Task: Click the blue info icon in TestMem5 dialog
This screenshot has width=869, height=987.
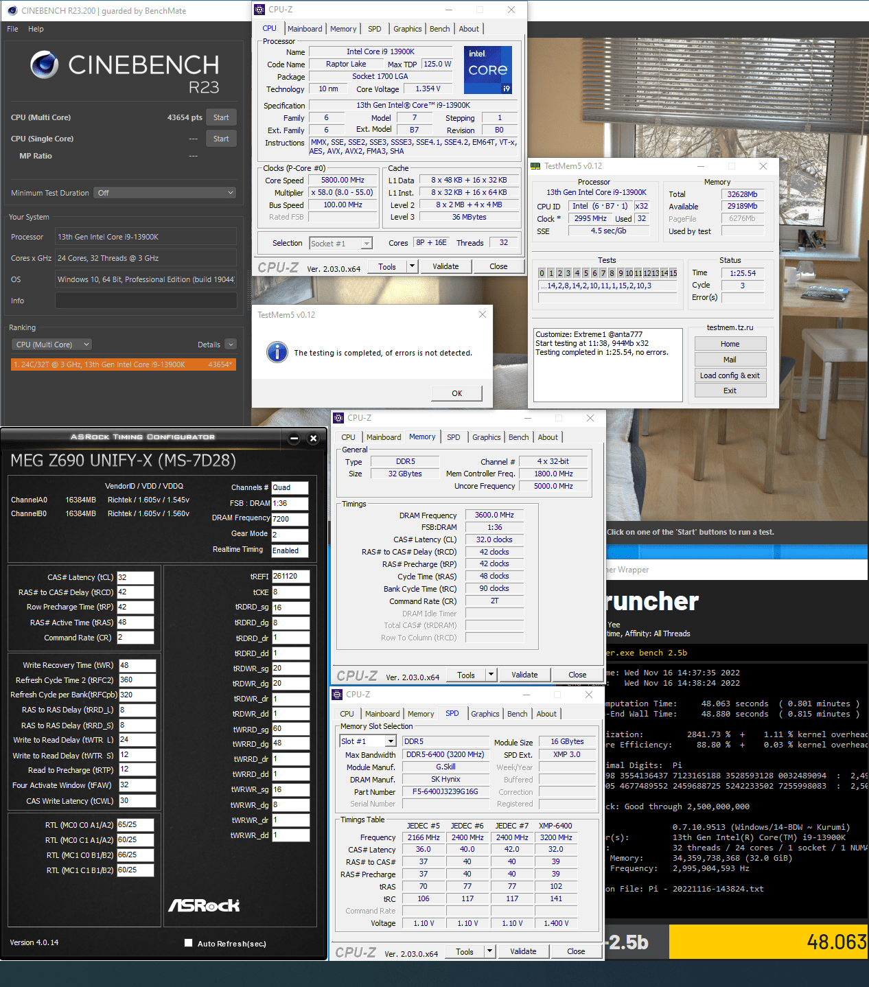Action: [x=277, y=352]
